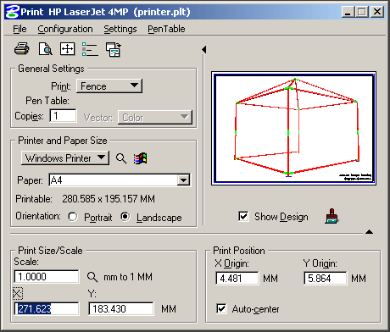Toggle the Auto-center checkbox
Screen dimensions: 390x332
point(221,308)
